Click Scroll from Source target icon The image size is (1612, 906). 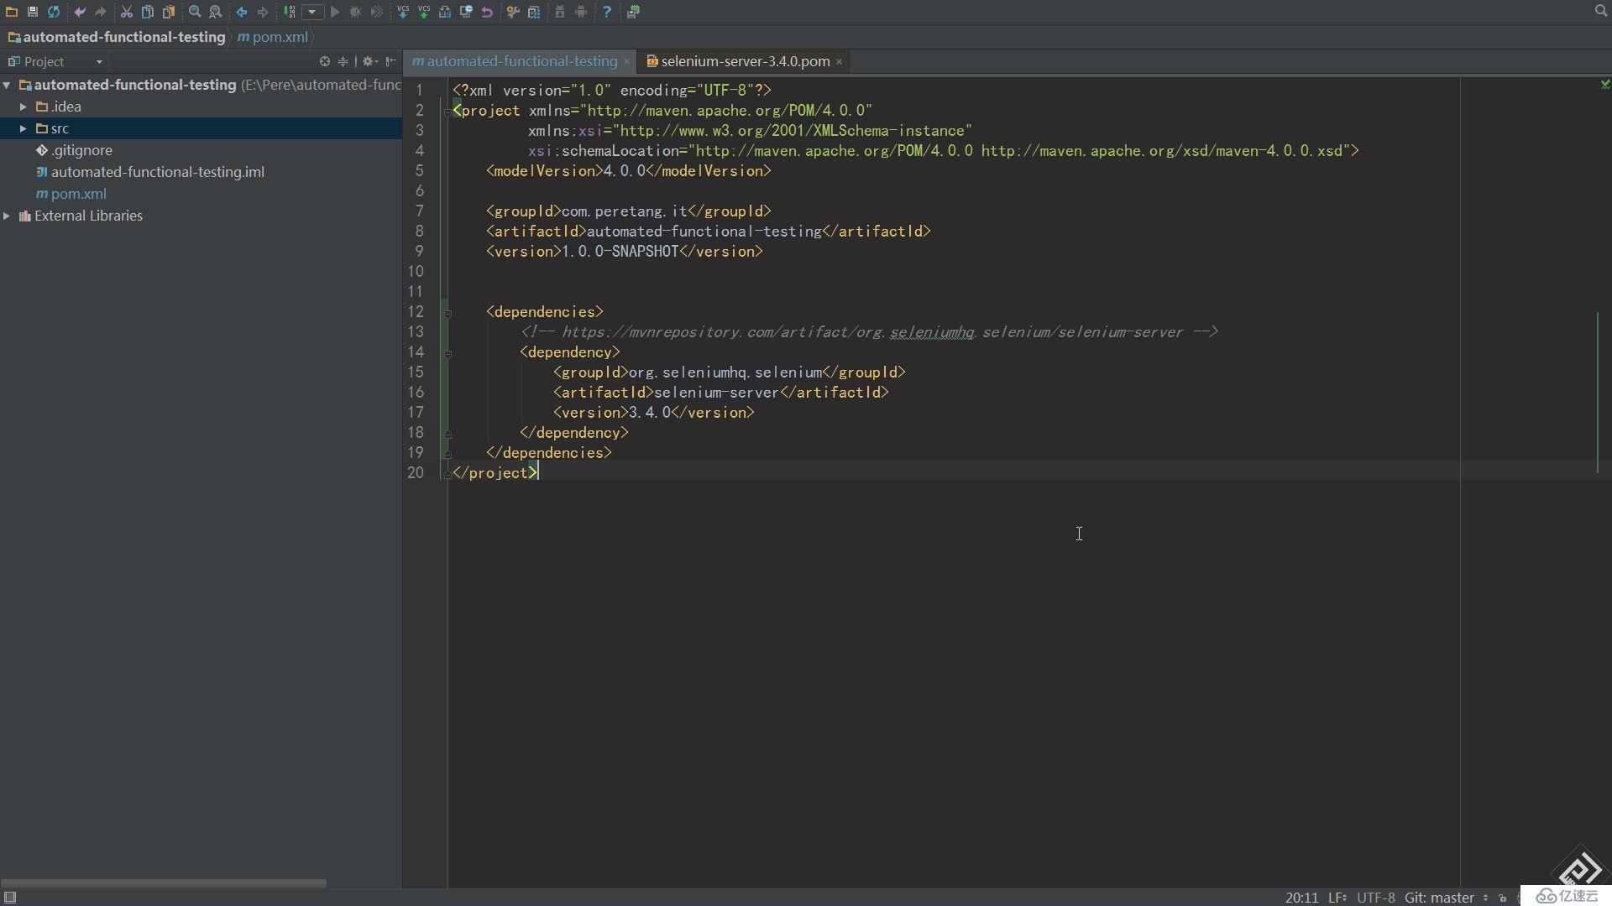(325, 61)
